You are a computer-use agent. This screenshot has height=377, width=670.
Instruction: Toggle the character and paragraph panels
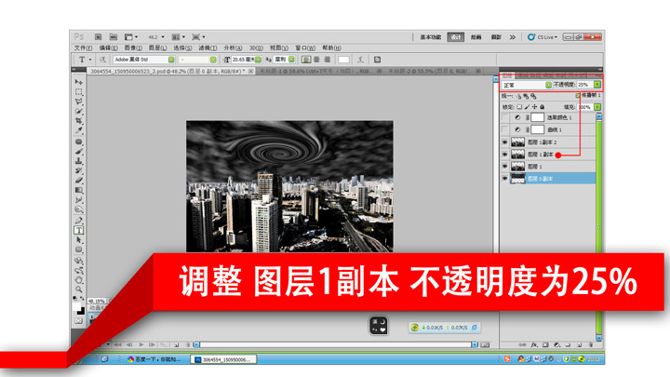(x=377, y=60)
